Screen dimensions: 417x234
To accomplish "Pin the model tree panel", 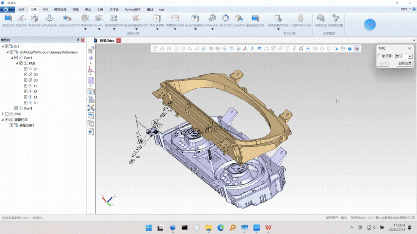I will point(78,40).
